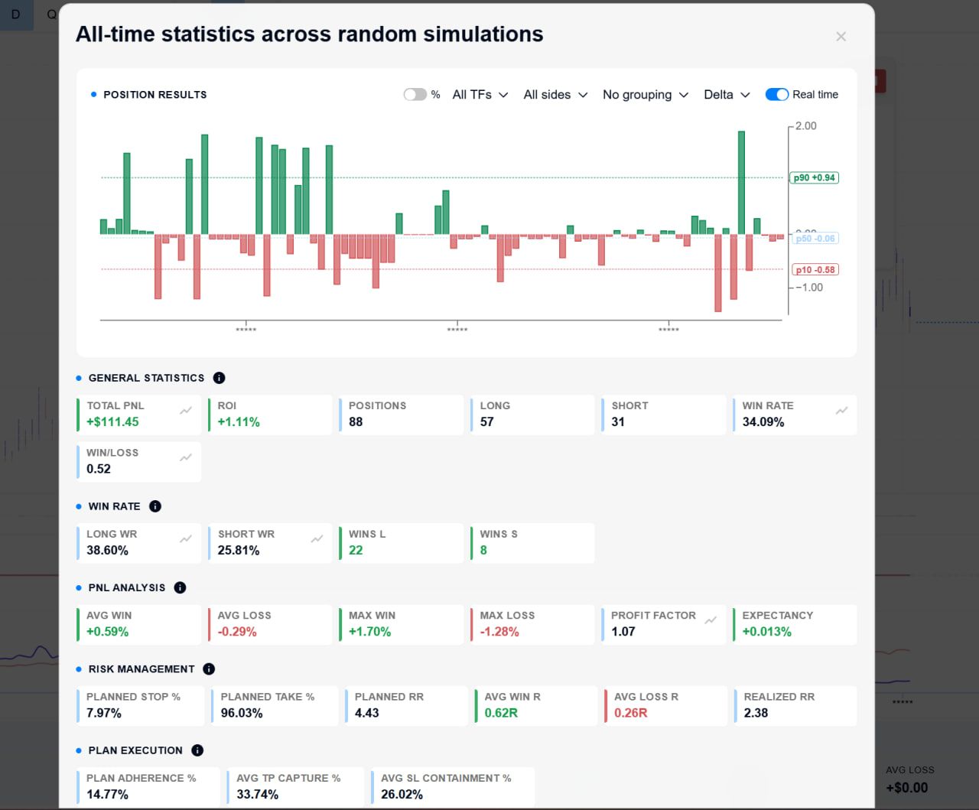
Task: Click the Risk Management info icon
Action: 209,669
